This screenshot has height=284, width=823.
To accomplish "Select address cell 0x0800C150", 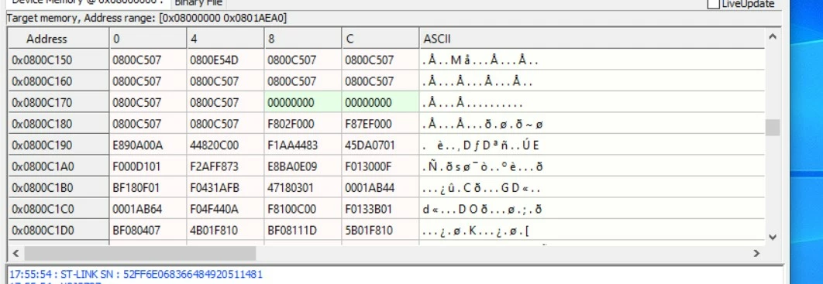I will point(58,60).
